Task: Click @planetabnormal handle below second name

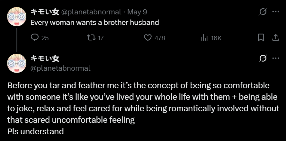Action: 60,68
